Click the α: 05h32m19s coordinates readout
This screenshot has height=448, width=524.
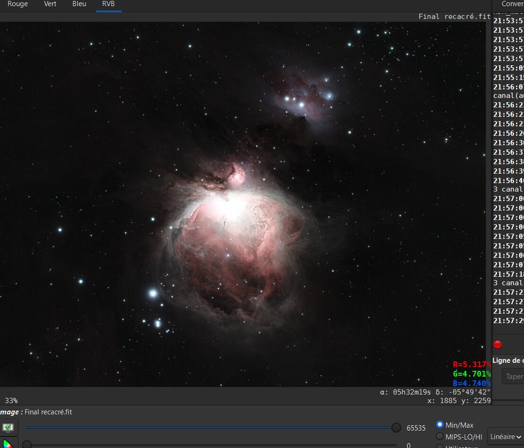(x=435, y=392)
